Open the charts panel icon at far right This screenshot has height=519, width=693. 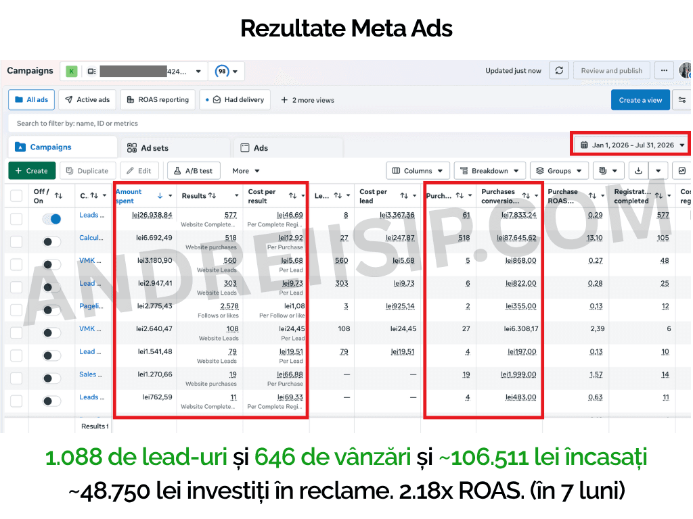pyautogui.click(x=682, y=171)
